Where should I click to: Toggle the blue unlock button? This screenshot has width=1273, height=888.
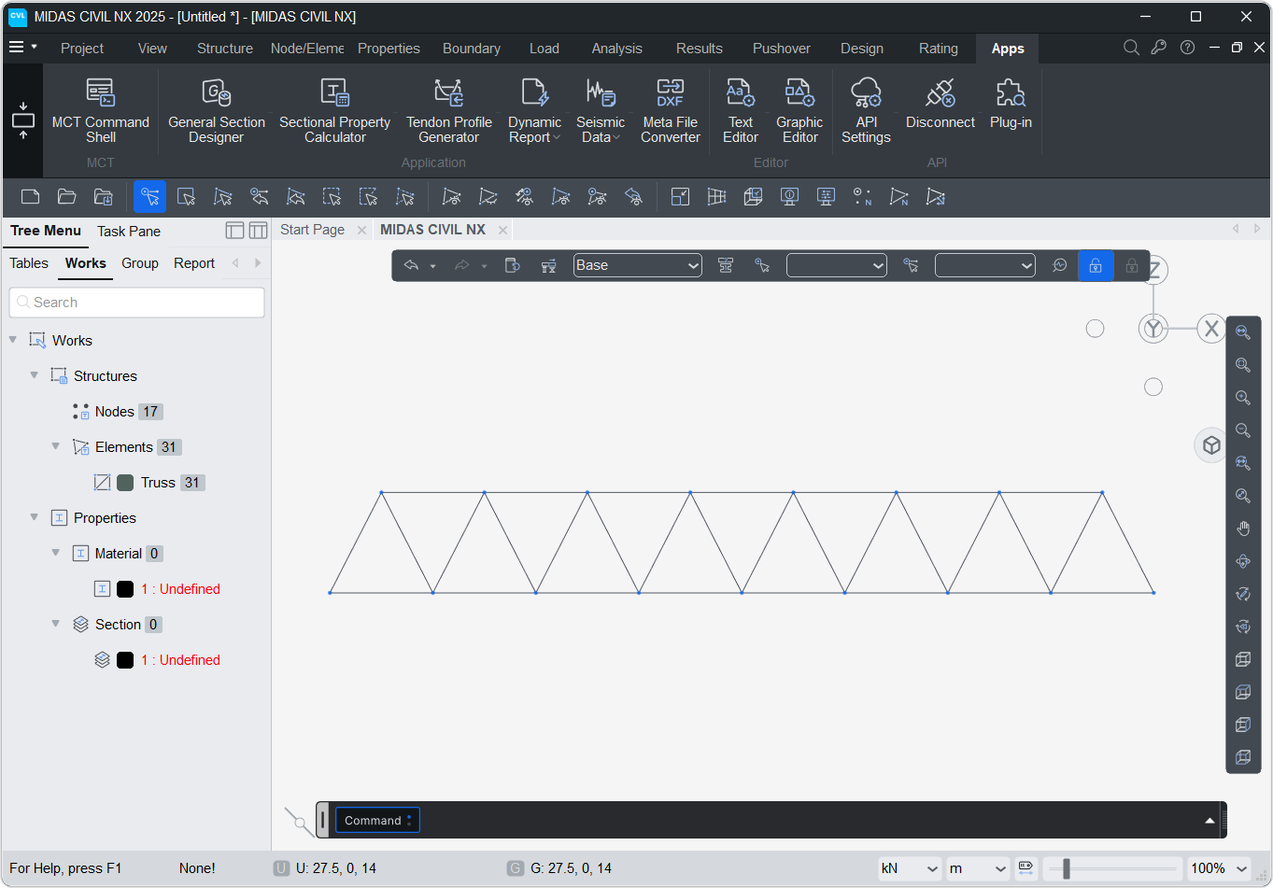click(1096, 265)
